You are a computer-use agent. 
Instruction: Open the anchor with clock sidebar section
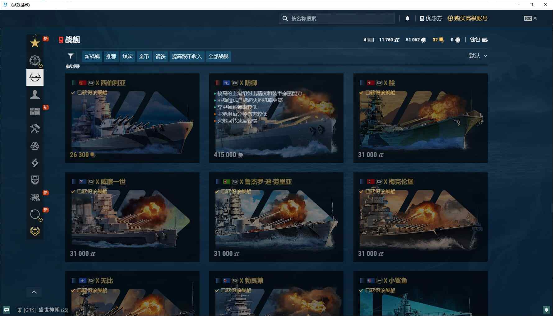point(35,60)
